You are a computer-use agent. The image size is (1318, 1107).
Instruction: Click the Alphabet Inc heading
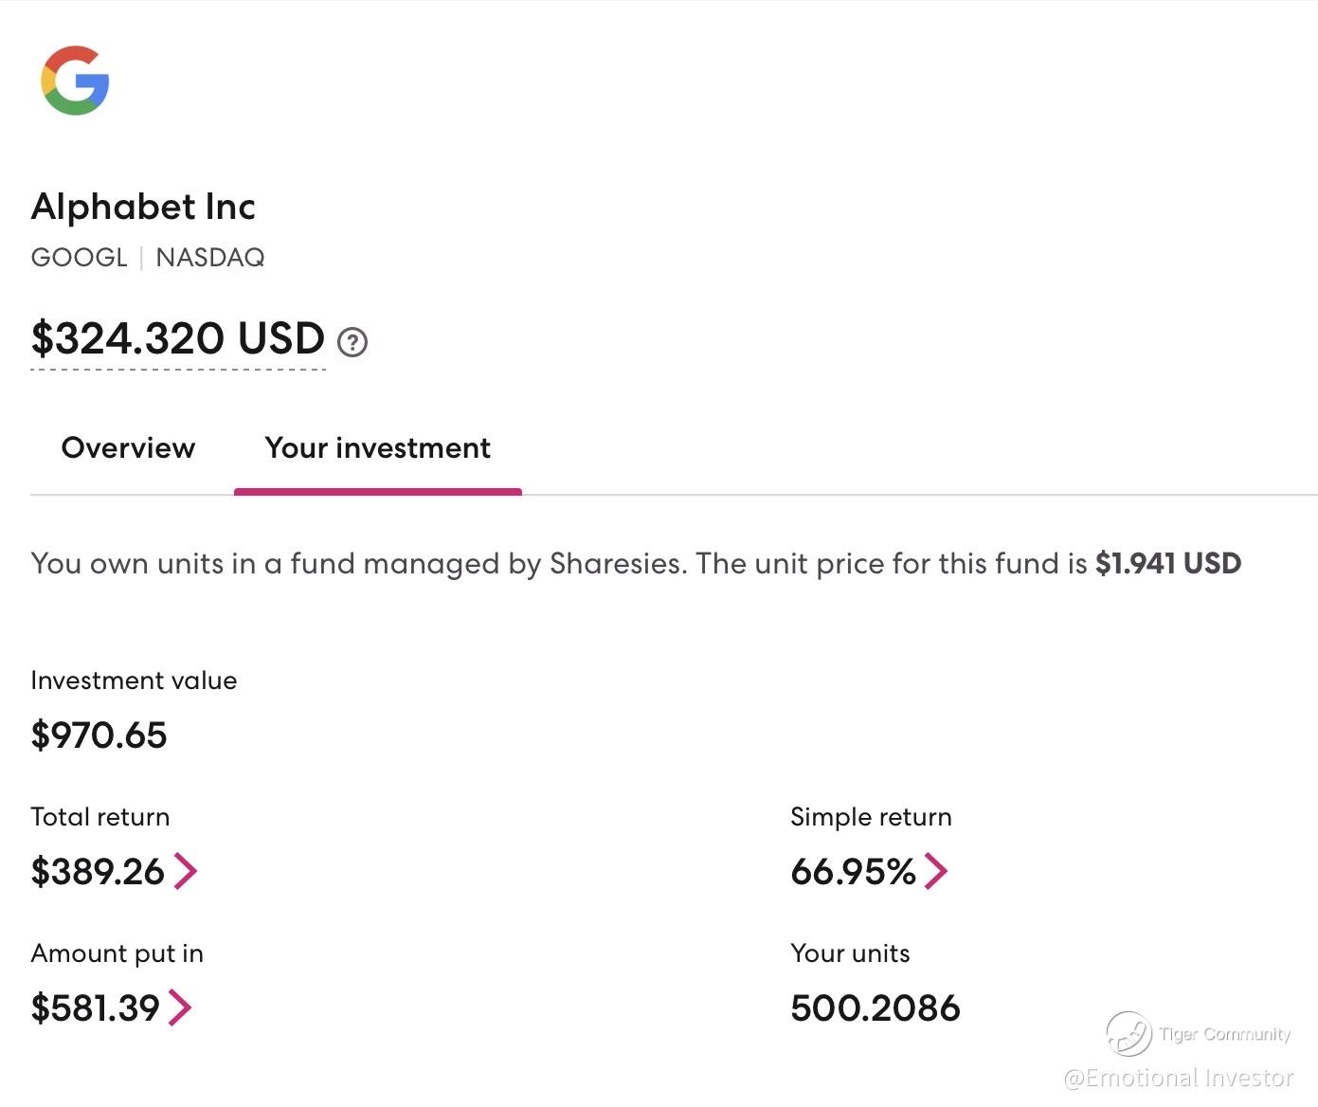tap(143, 207)
